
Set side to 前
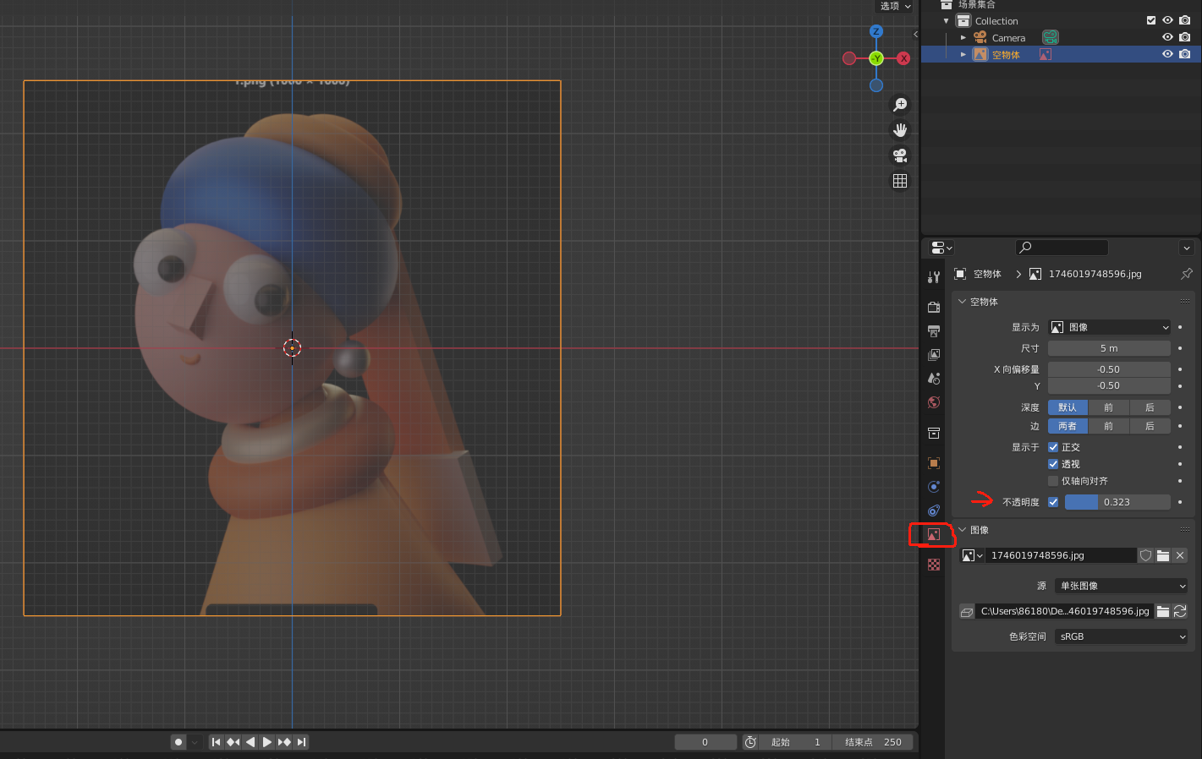1108,426
